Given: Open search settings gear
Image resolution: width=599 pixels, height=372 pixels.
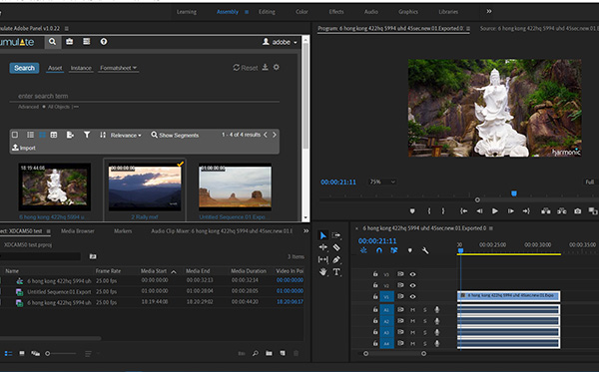Looking at the screenshot, I should point(277,67).
